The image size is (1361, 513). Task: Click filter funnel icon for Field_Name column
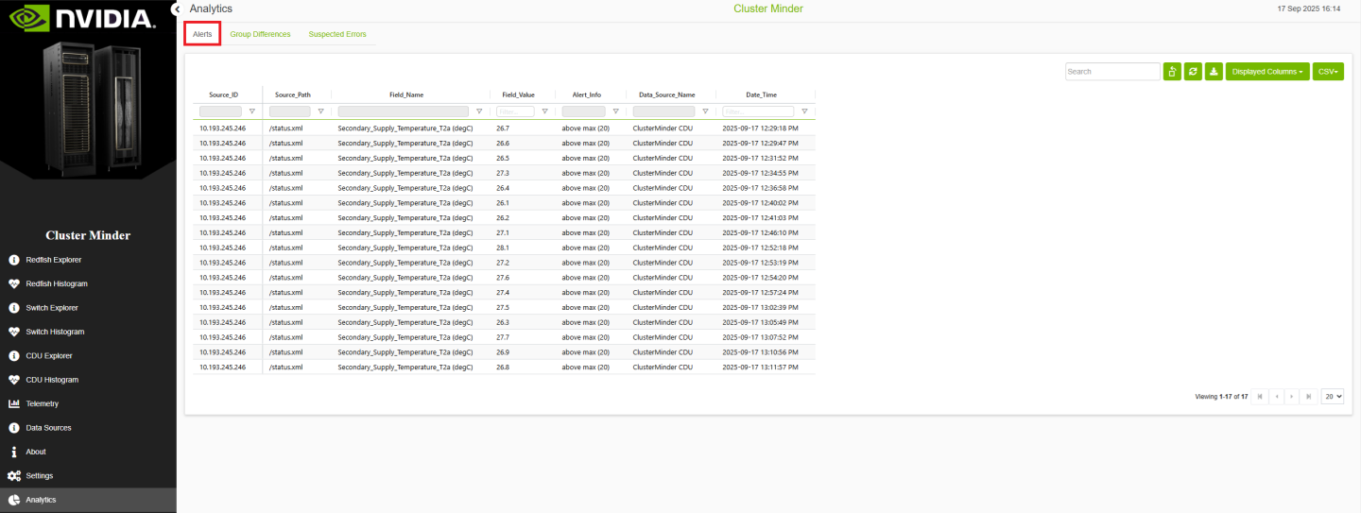pos(479,111)
